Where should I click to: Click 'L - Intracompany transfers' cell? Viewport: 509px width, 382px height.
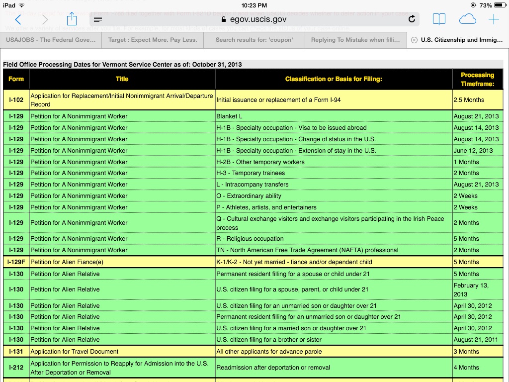tap(334, 184)
